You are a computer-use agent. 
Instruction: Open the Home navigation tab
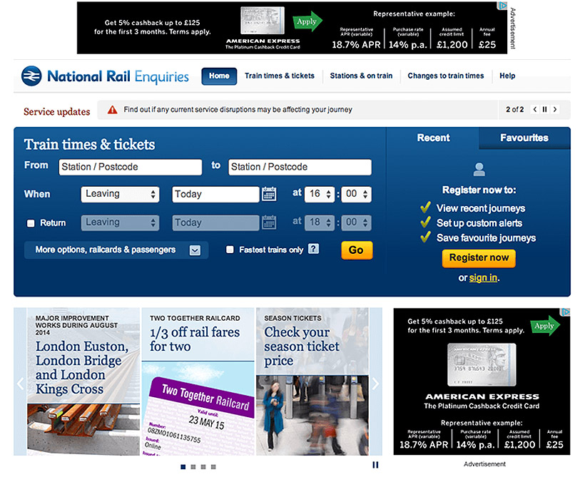[219, 76]
